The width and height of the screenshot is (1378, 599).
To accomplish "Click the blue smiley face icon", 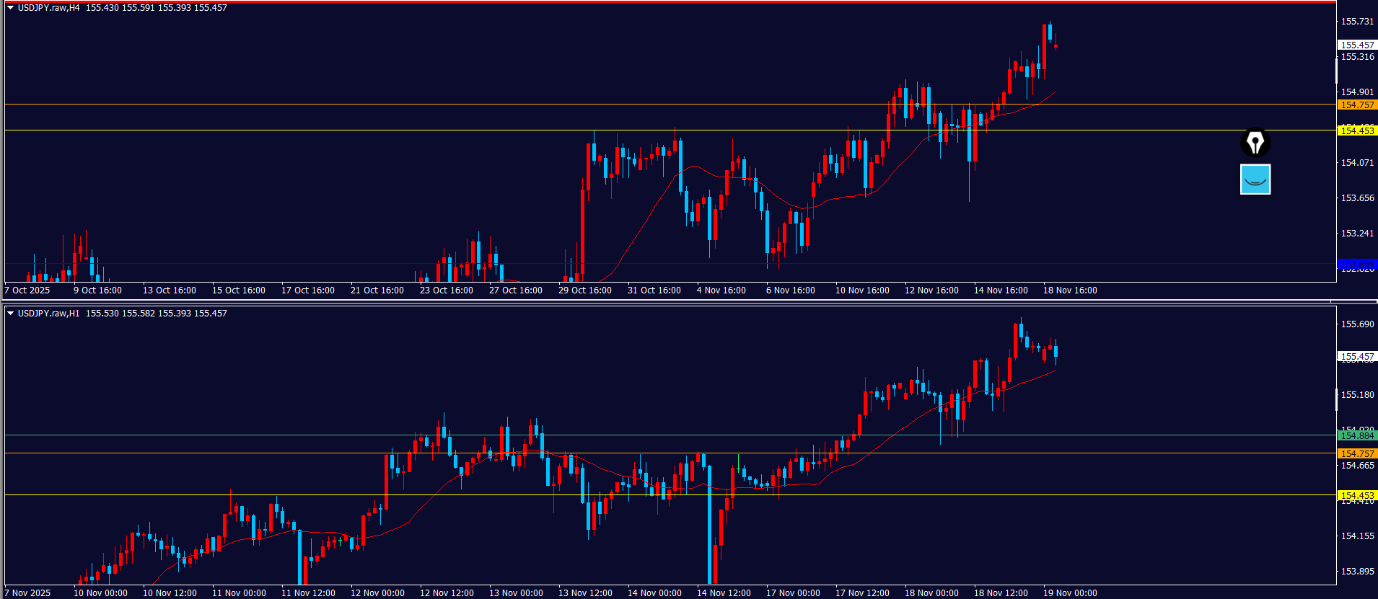I will coord(1255,179).
